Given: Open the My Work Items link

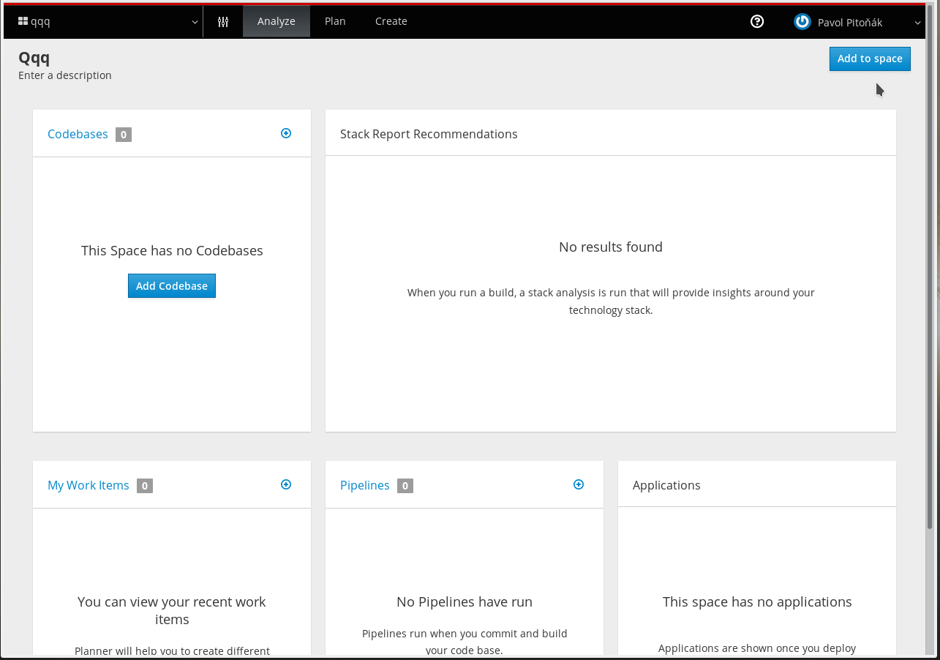Looking at the screenshot, I should (x=88, y=486).
